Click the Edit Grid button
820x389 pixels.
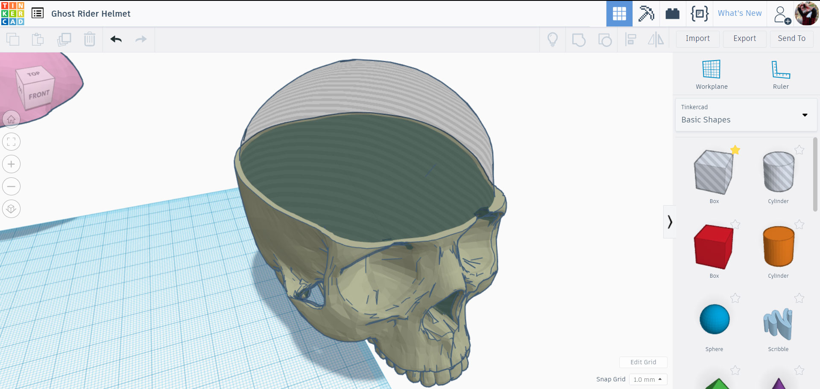(x=643, y=362)
